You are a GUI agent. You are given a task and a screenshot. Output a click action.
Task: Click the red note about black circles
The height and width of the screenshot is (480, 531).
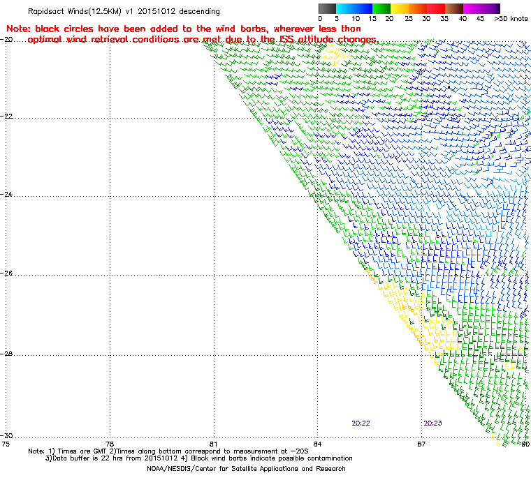pos(192,34)
